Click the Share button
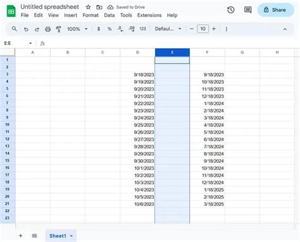The width and height of the screenshot is (300, 242). 276,10
